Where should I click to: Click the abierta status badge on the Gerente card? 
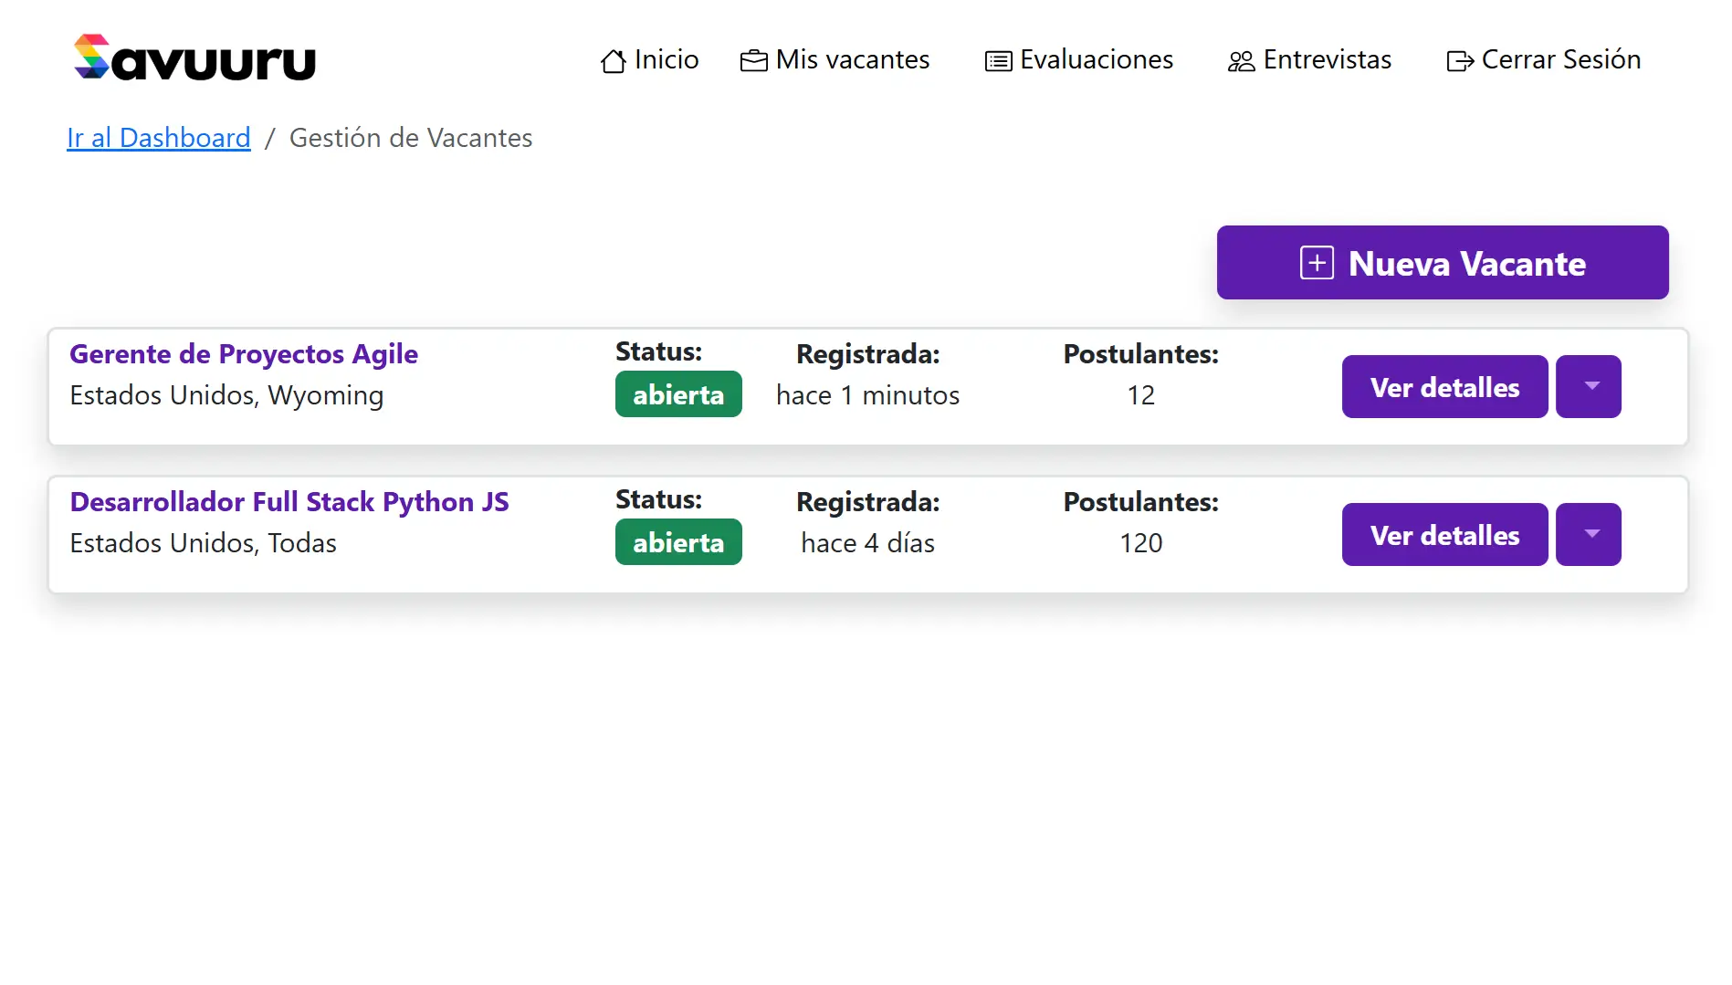click(x=678, y=393)
